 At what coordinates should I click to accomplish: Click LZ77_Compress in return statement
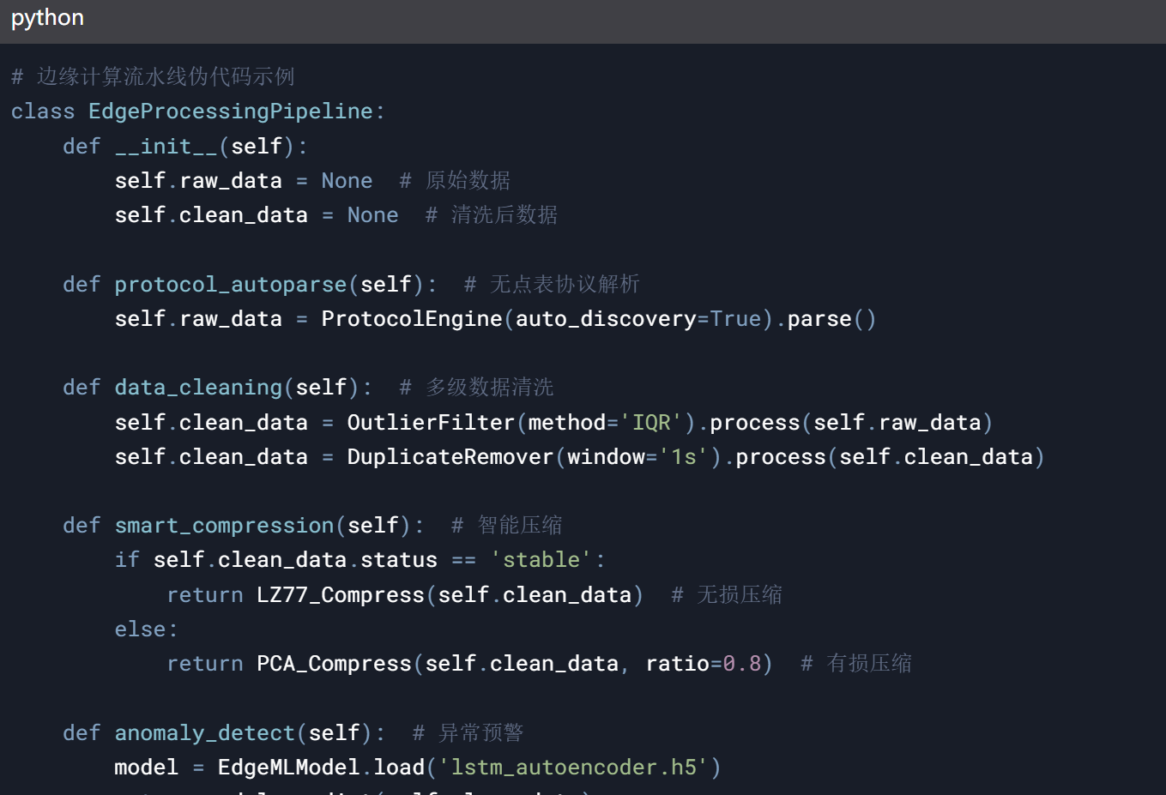click(x=341, y=595)
